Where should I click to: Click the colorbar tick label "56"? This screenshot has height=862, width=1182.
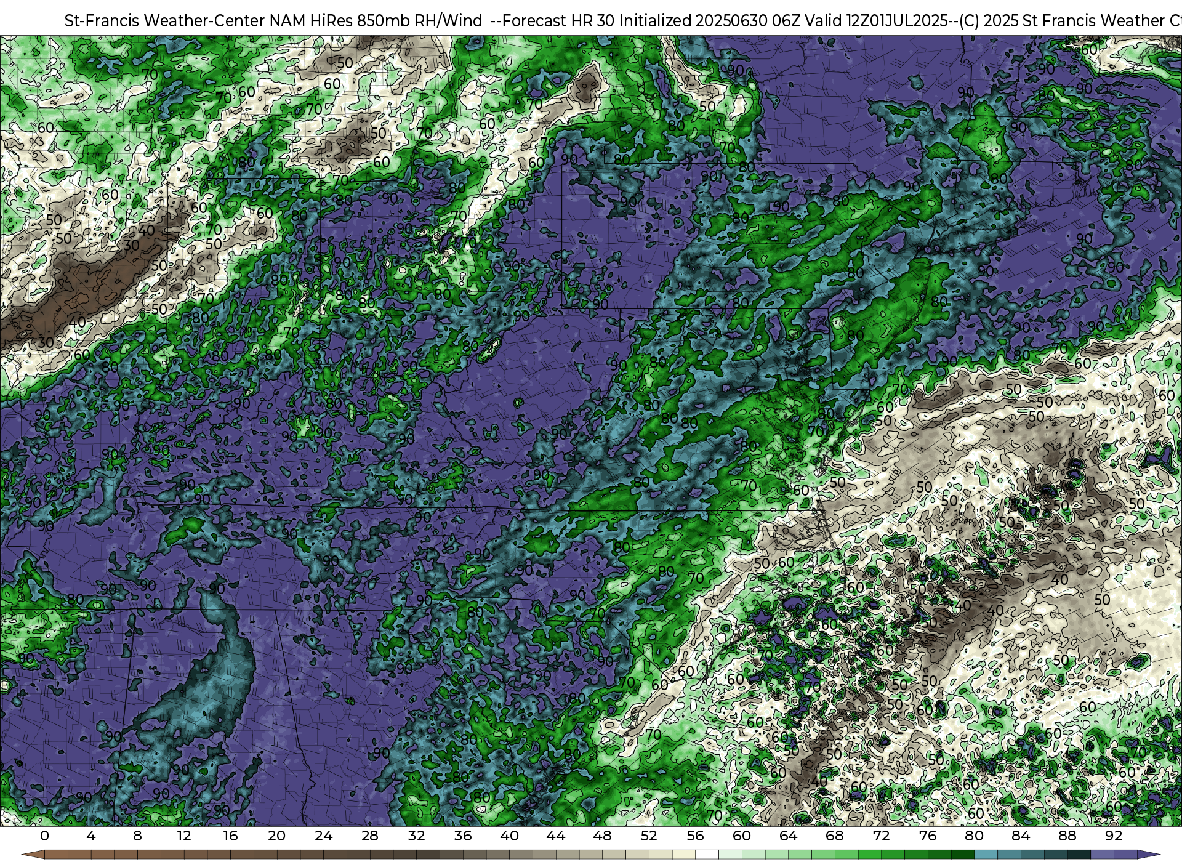pos(695,836)
